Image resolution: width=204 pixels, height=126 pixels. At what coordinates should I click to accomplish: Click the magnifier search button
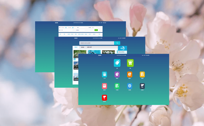pos(117,43)
